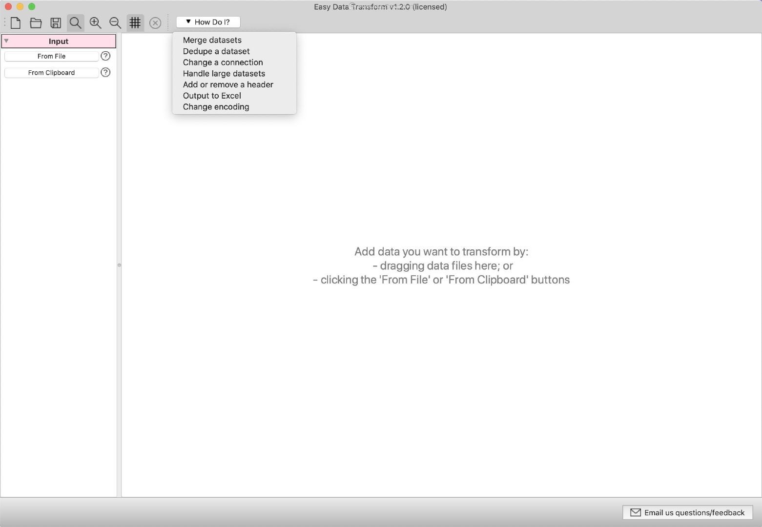
Task: Select Handle large datasets
Action: pyautogui.click(x=224, y=74)
